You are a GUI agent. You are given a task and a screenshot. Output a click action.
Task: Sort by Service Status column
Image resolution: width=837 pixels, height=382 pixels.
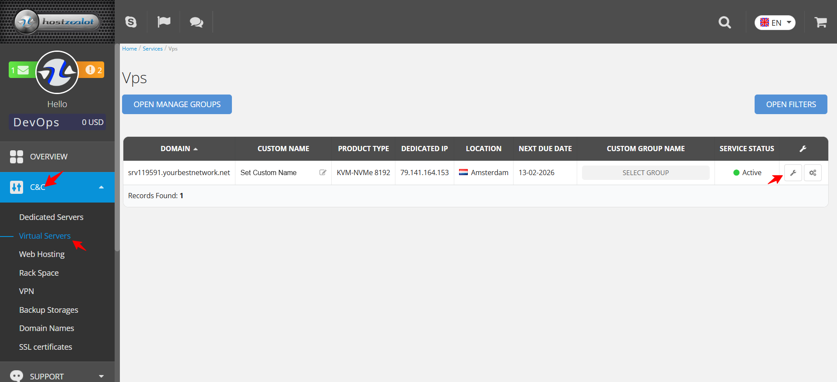pyautogui.click(x=747, y=149)
